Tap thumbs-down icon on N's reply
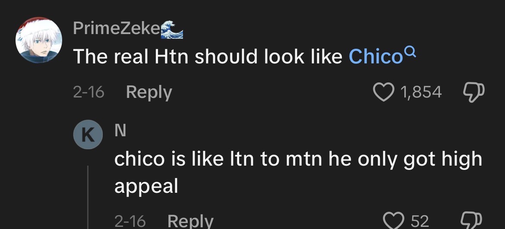The height and width of the screenshot is (229, 505). [x=471, y=221]
